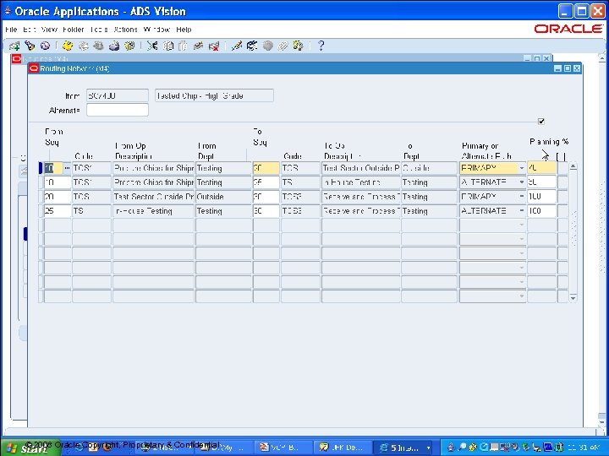
Task: Click the Next Step toolbar icon
Action: 83,46
